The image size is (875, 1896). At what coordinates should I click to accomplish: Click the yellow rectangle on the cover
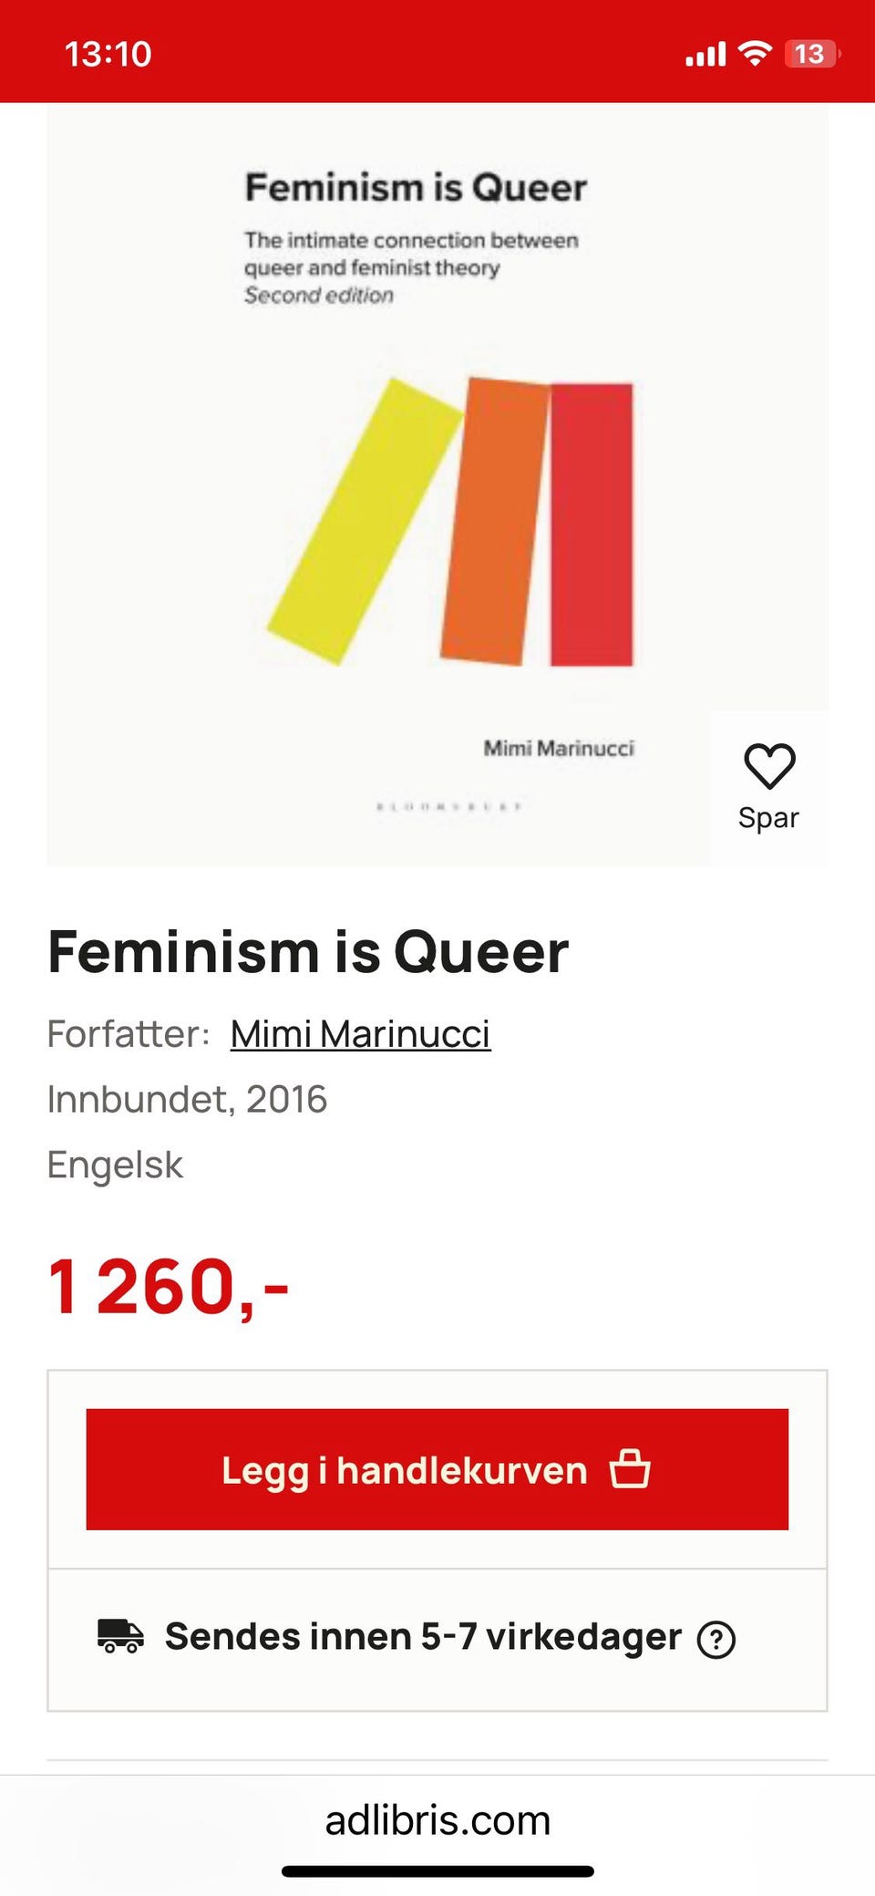click(x=365, y=520)
